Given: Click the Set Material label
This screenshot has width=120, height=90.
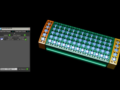Looking at the screenshot, I should point(22,69).
